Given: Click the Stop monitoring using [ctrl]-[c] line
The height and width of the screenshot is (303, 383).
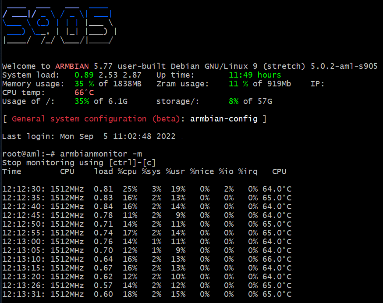Looking at the screenshot, I should coord(79,163).
